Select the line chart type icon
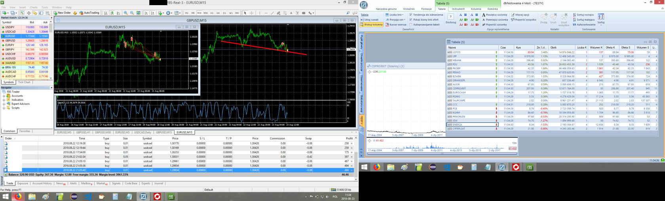Screen dimensions: 665x201 click(118, 13)
